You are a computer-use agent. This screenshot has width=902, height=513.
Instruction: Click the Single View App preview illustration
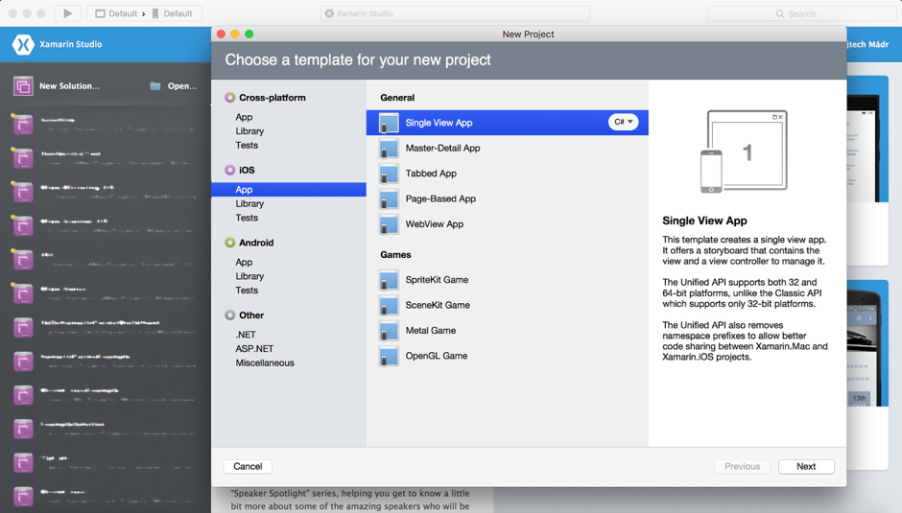click(x=744, y=152)
